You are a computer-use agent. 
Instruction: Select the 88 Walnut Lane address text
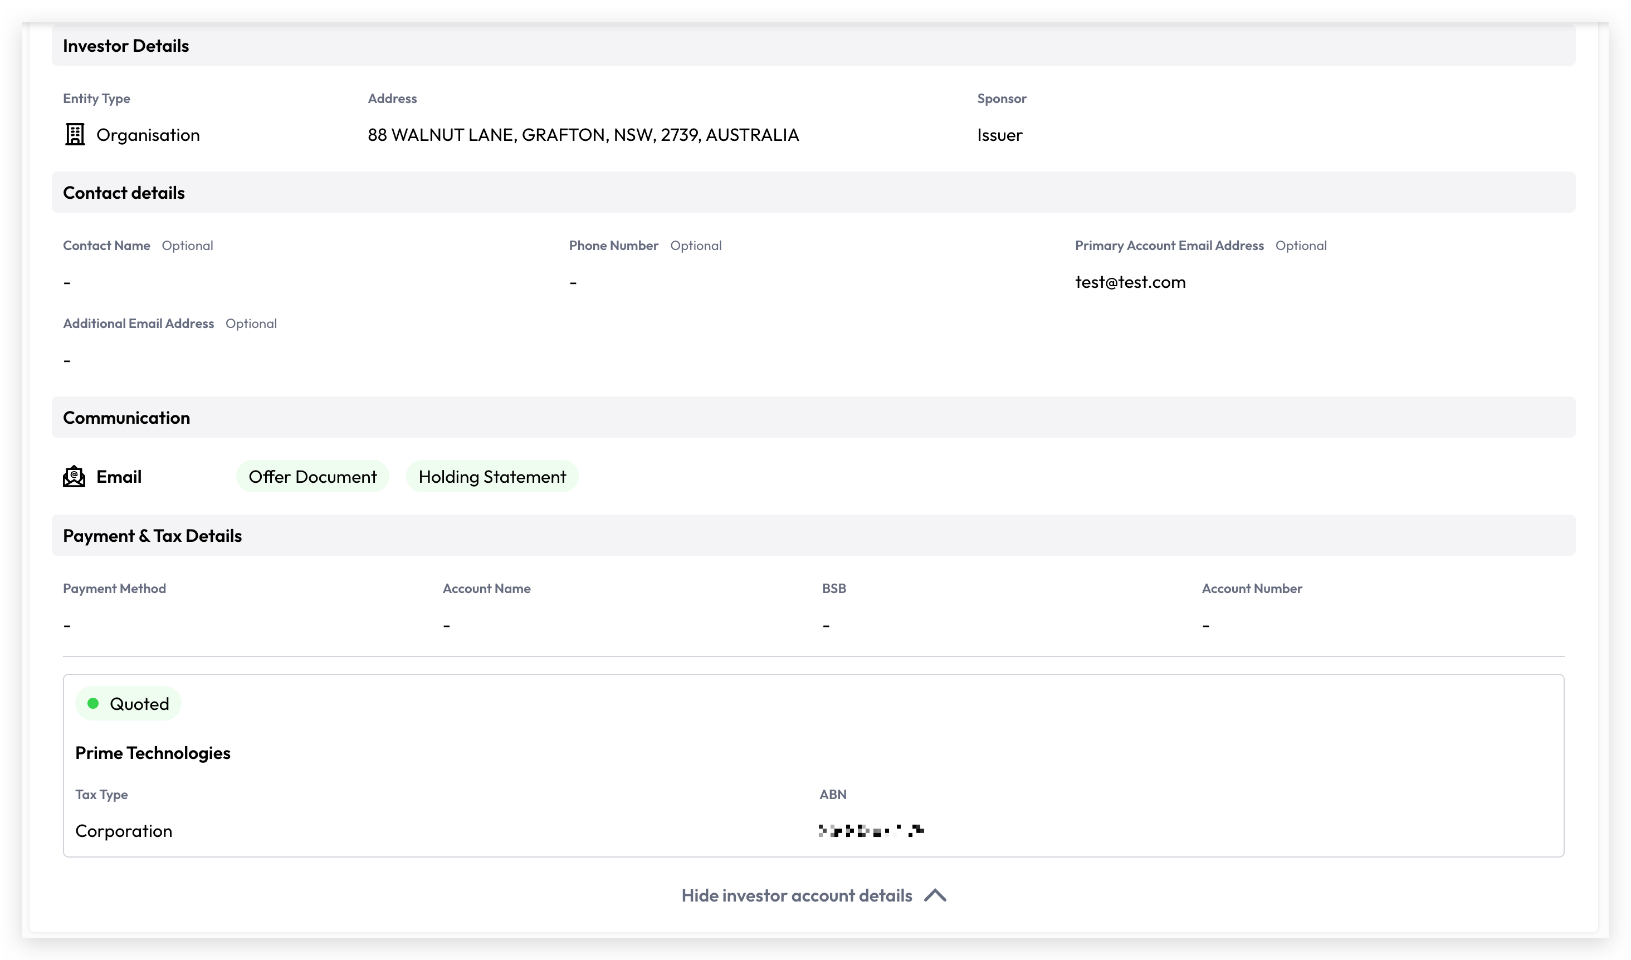pyautogui.click(x=583, y=135)
